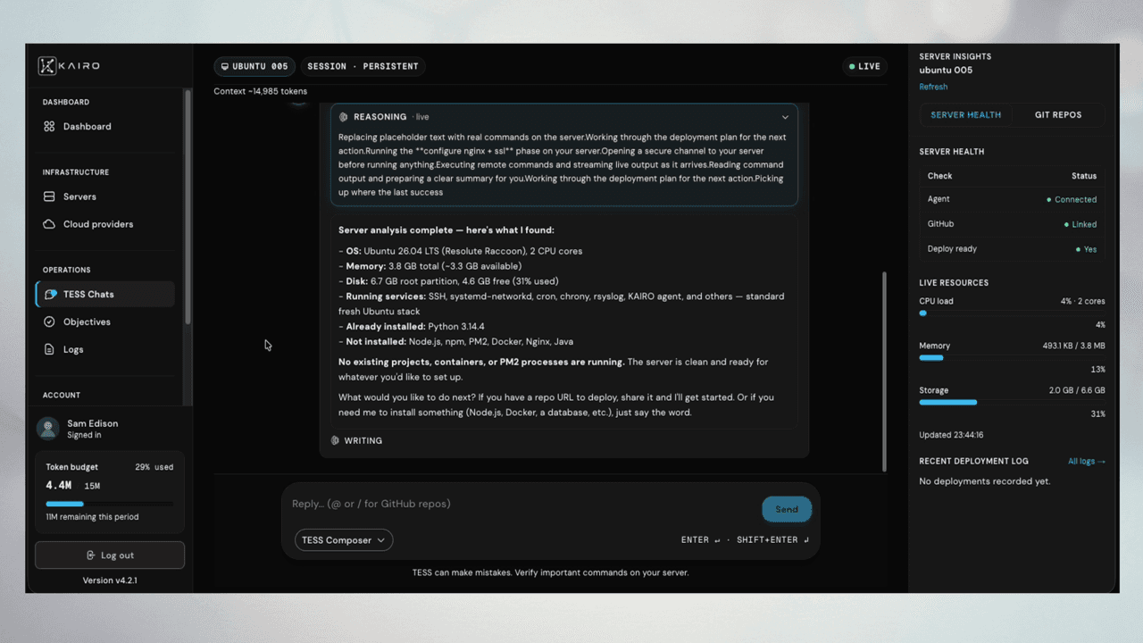Click Version v4.2.1 text
This screenshot has height=643, width=1143.
point(110,580)
